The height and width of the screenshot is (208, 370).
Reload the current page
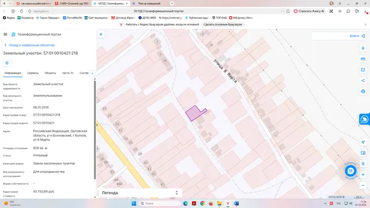point(21,11)
